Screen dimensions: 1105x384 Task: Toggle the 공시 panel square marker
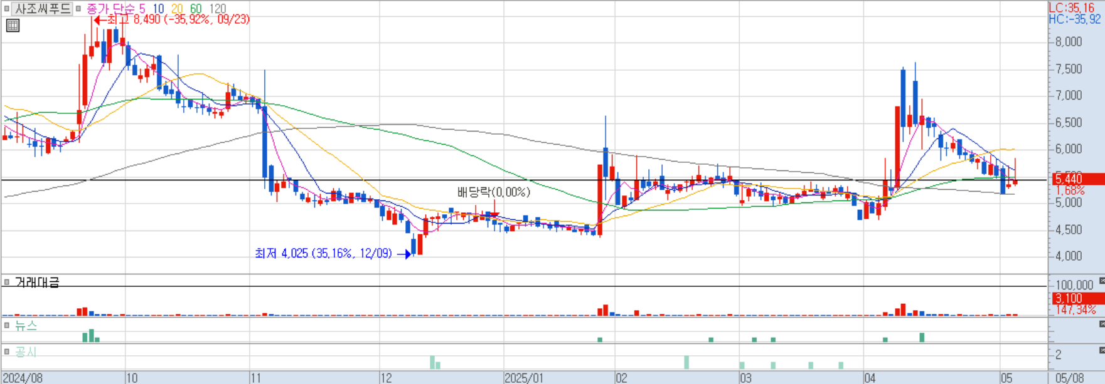[x=7, y=352]
